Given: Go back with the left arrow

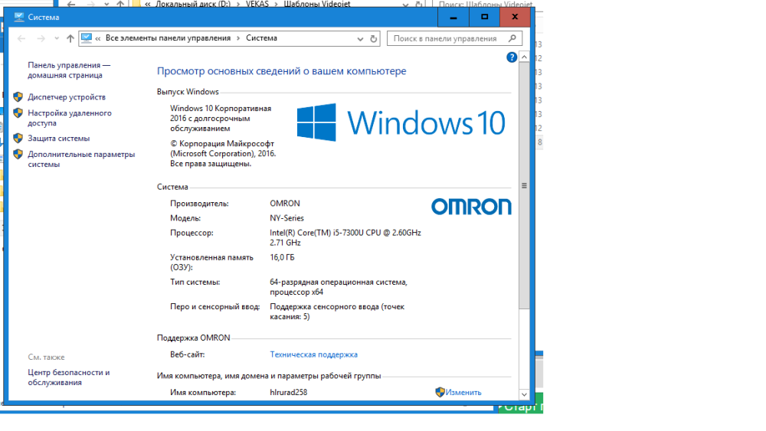Looking at the screenshot, I should tap(21, 38).
